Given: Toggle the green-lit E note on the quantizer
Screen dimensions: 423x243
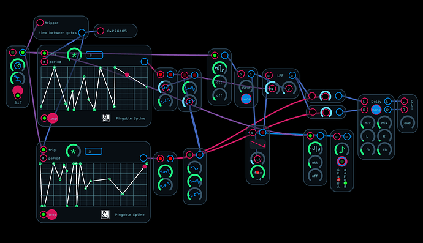Looking at the screenshot, I should pos(345,183).
